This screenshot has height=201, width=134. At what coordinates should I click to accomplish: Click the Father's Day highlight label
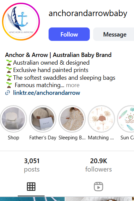[x=43, y=138]
